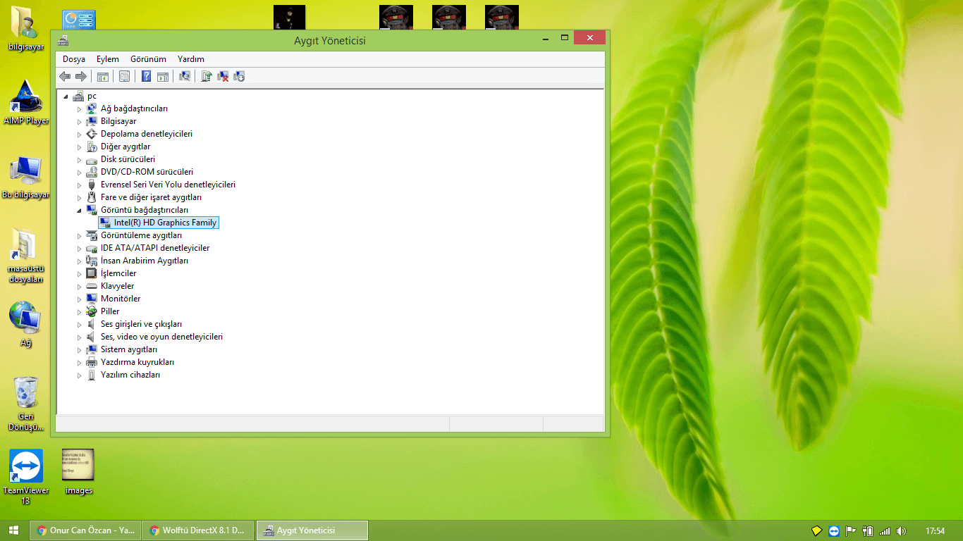Select the TeamViewer 13 desktop icon
The height and width of the screenshot is (541, 963).
click(x=26, y=477)
